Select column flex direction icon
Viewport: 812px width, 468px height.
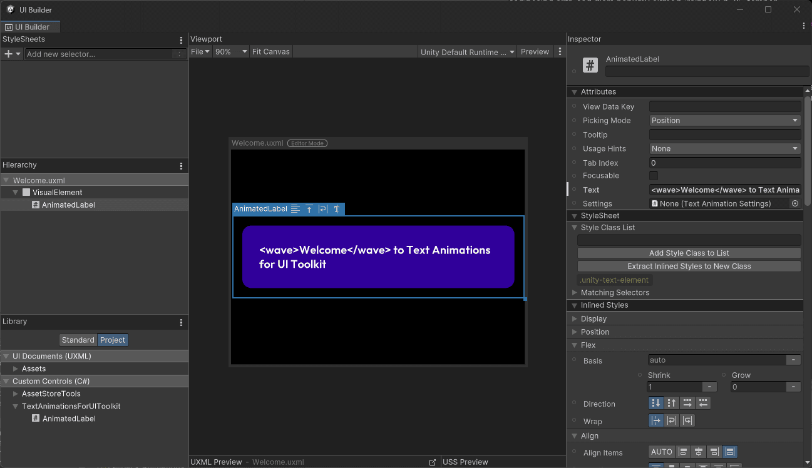655,403
